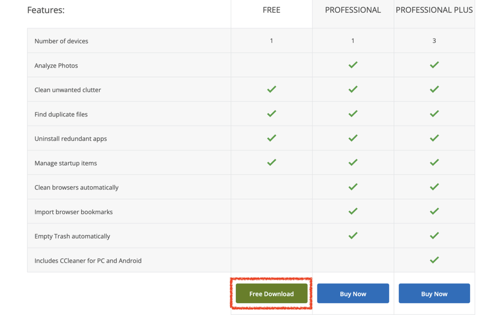Select the PROFESSIONAL column header
This screenshot has height=315, width=504.
(x=353, y=10)
